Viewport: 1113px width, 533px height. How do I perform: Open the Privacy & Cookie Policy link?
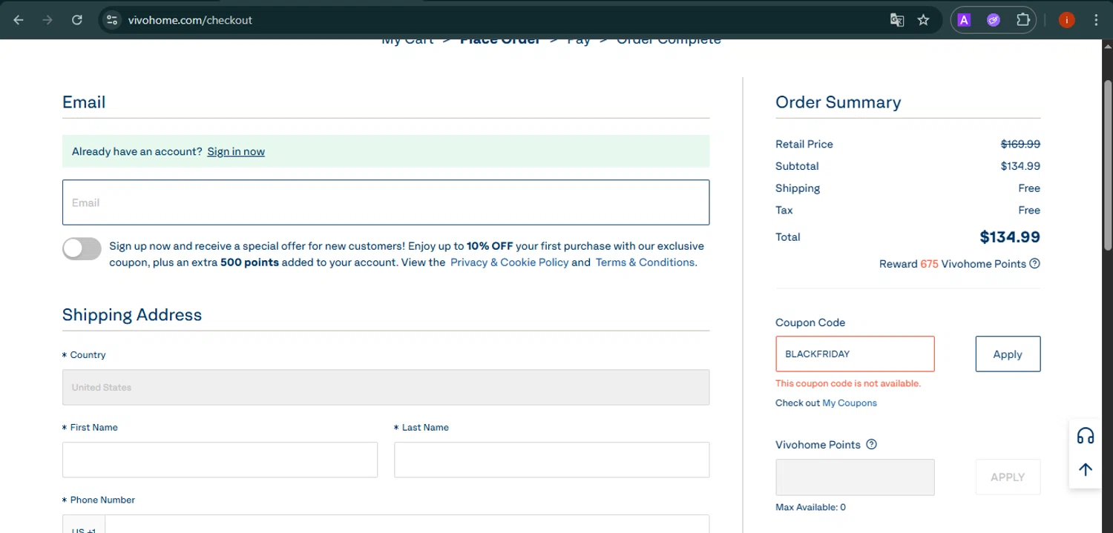click(509, 262)
